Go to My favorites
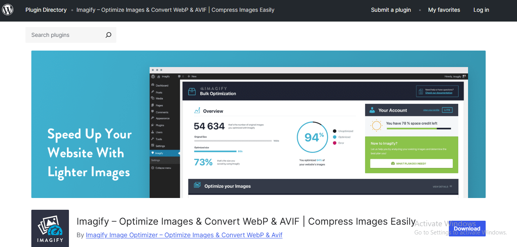 coord(444,10)
